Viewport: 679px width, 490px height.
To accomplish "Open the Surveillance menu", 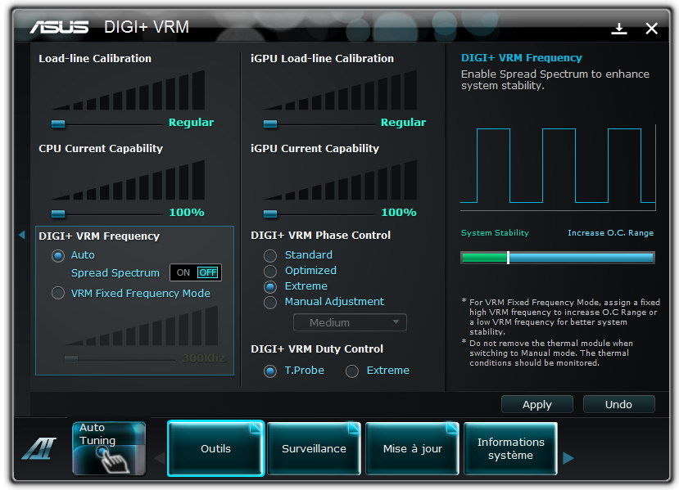I will tap(314, 448).
